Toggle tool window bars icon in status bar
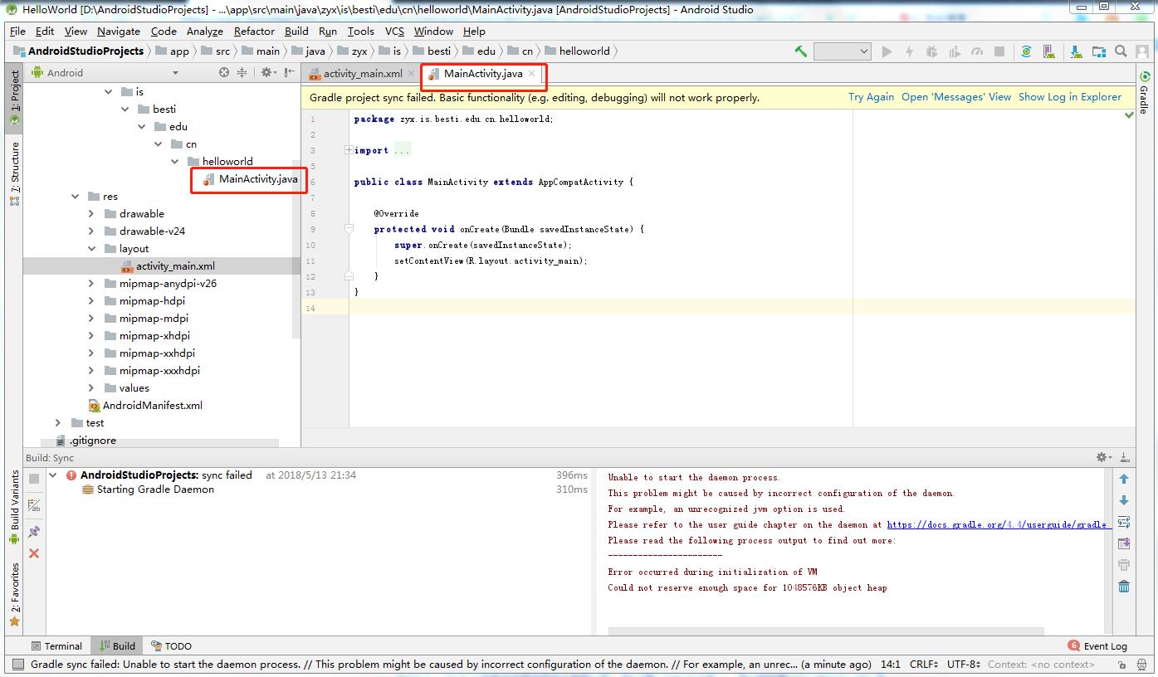Screen dimensions: 1158x677 17,664
